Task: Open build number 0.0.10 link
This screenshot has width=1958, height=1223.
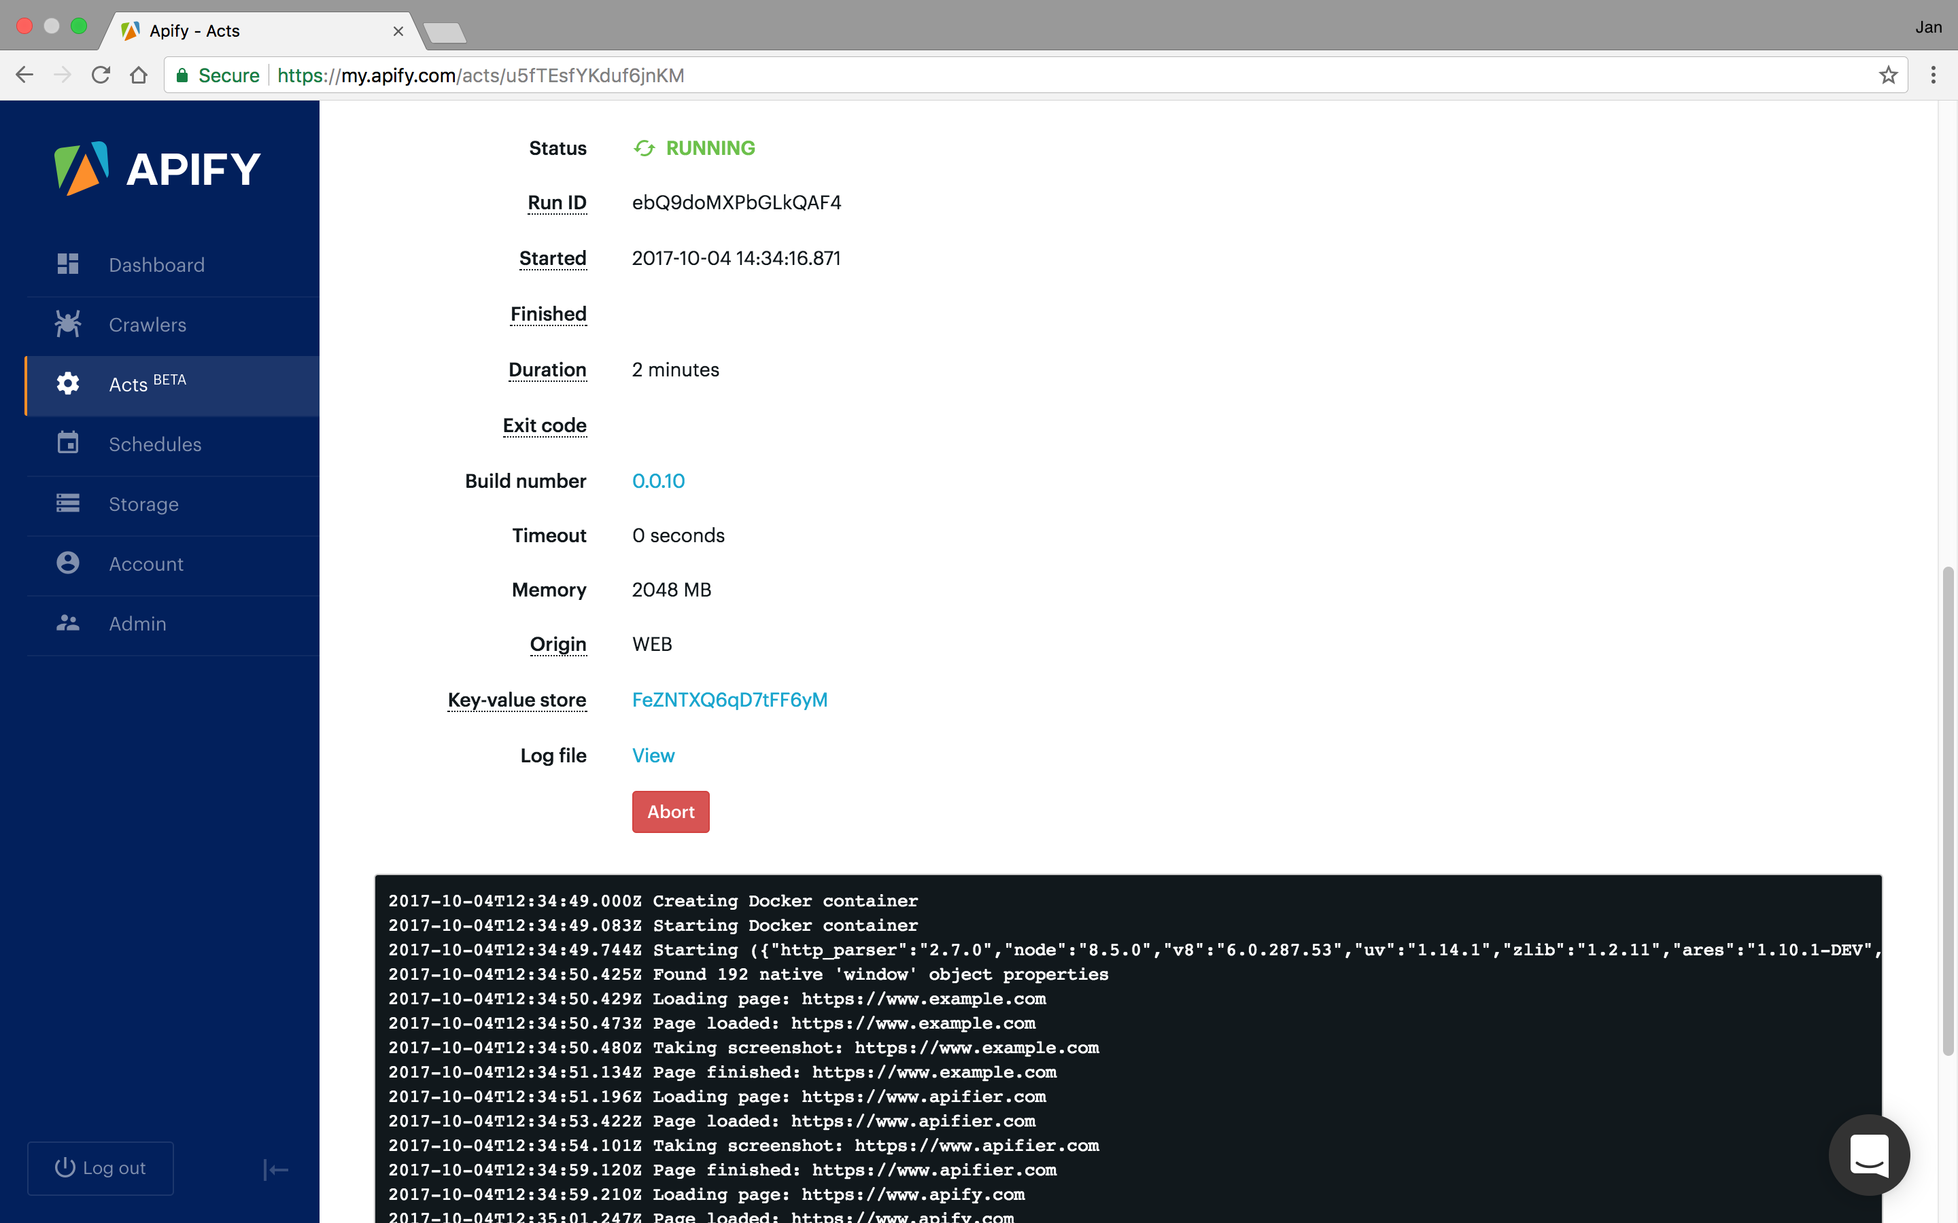Action: 658,481
